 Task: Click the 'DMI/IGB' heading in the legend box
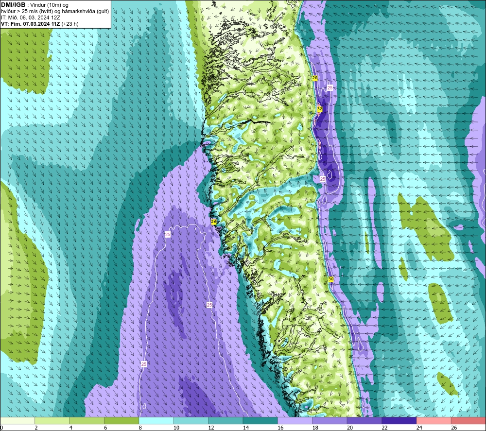[x=13, y=5]
